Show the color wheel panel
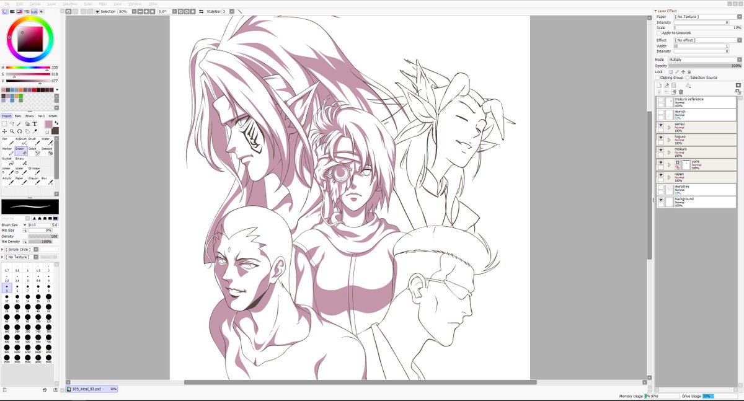This screenshot has width=744, height=401. point(6,11)
